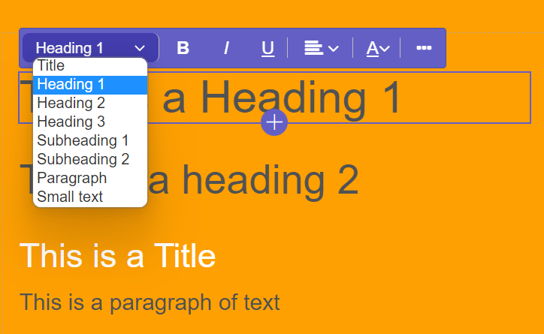Viewport: 544px width, 334px height.
Task: Click 'This is a paragraph of text'
Action: pos(150,302)
